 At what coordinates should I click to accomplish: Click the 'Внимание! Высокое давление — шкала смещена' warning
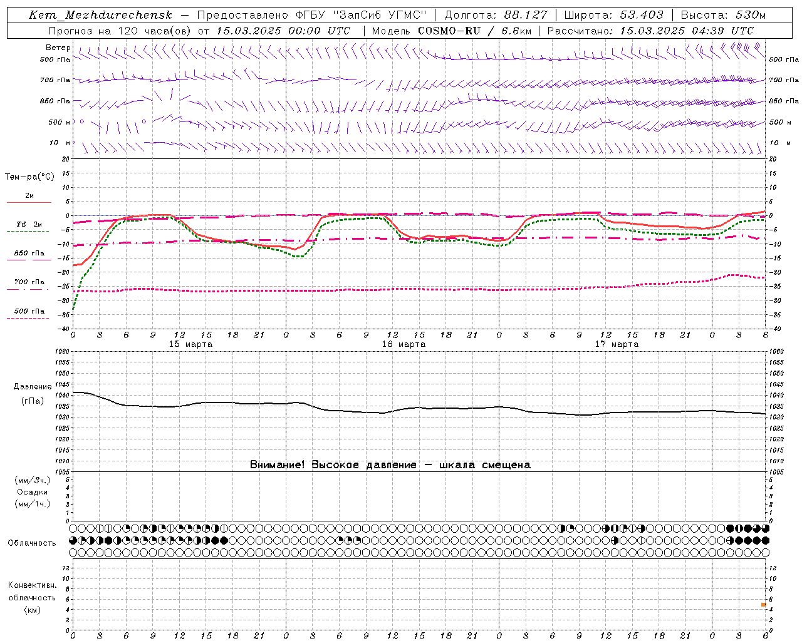pyautogui.click(x=390, y=465)
